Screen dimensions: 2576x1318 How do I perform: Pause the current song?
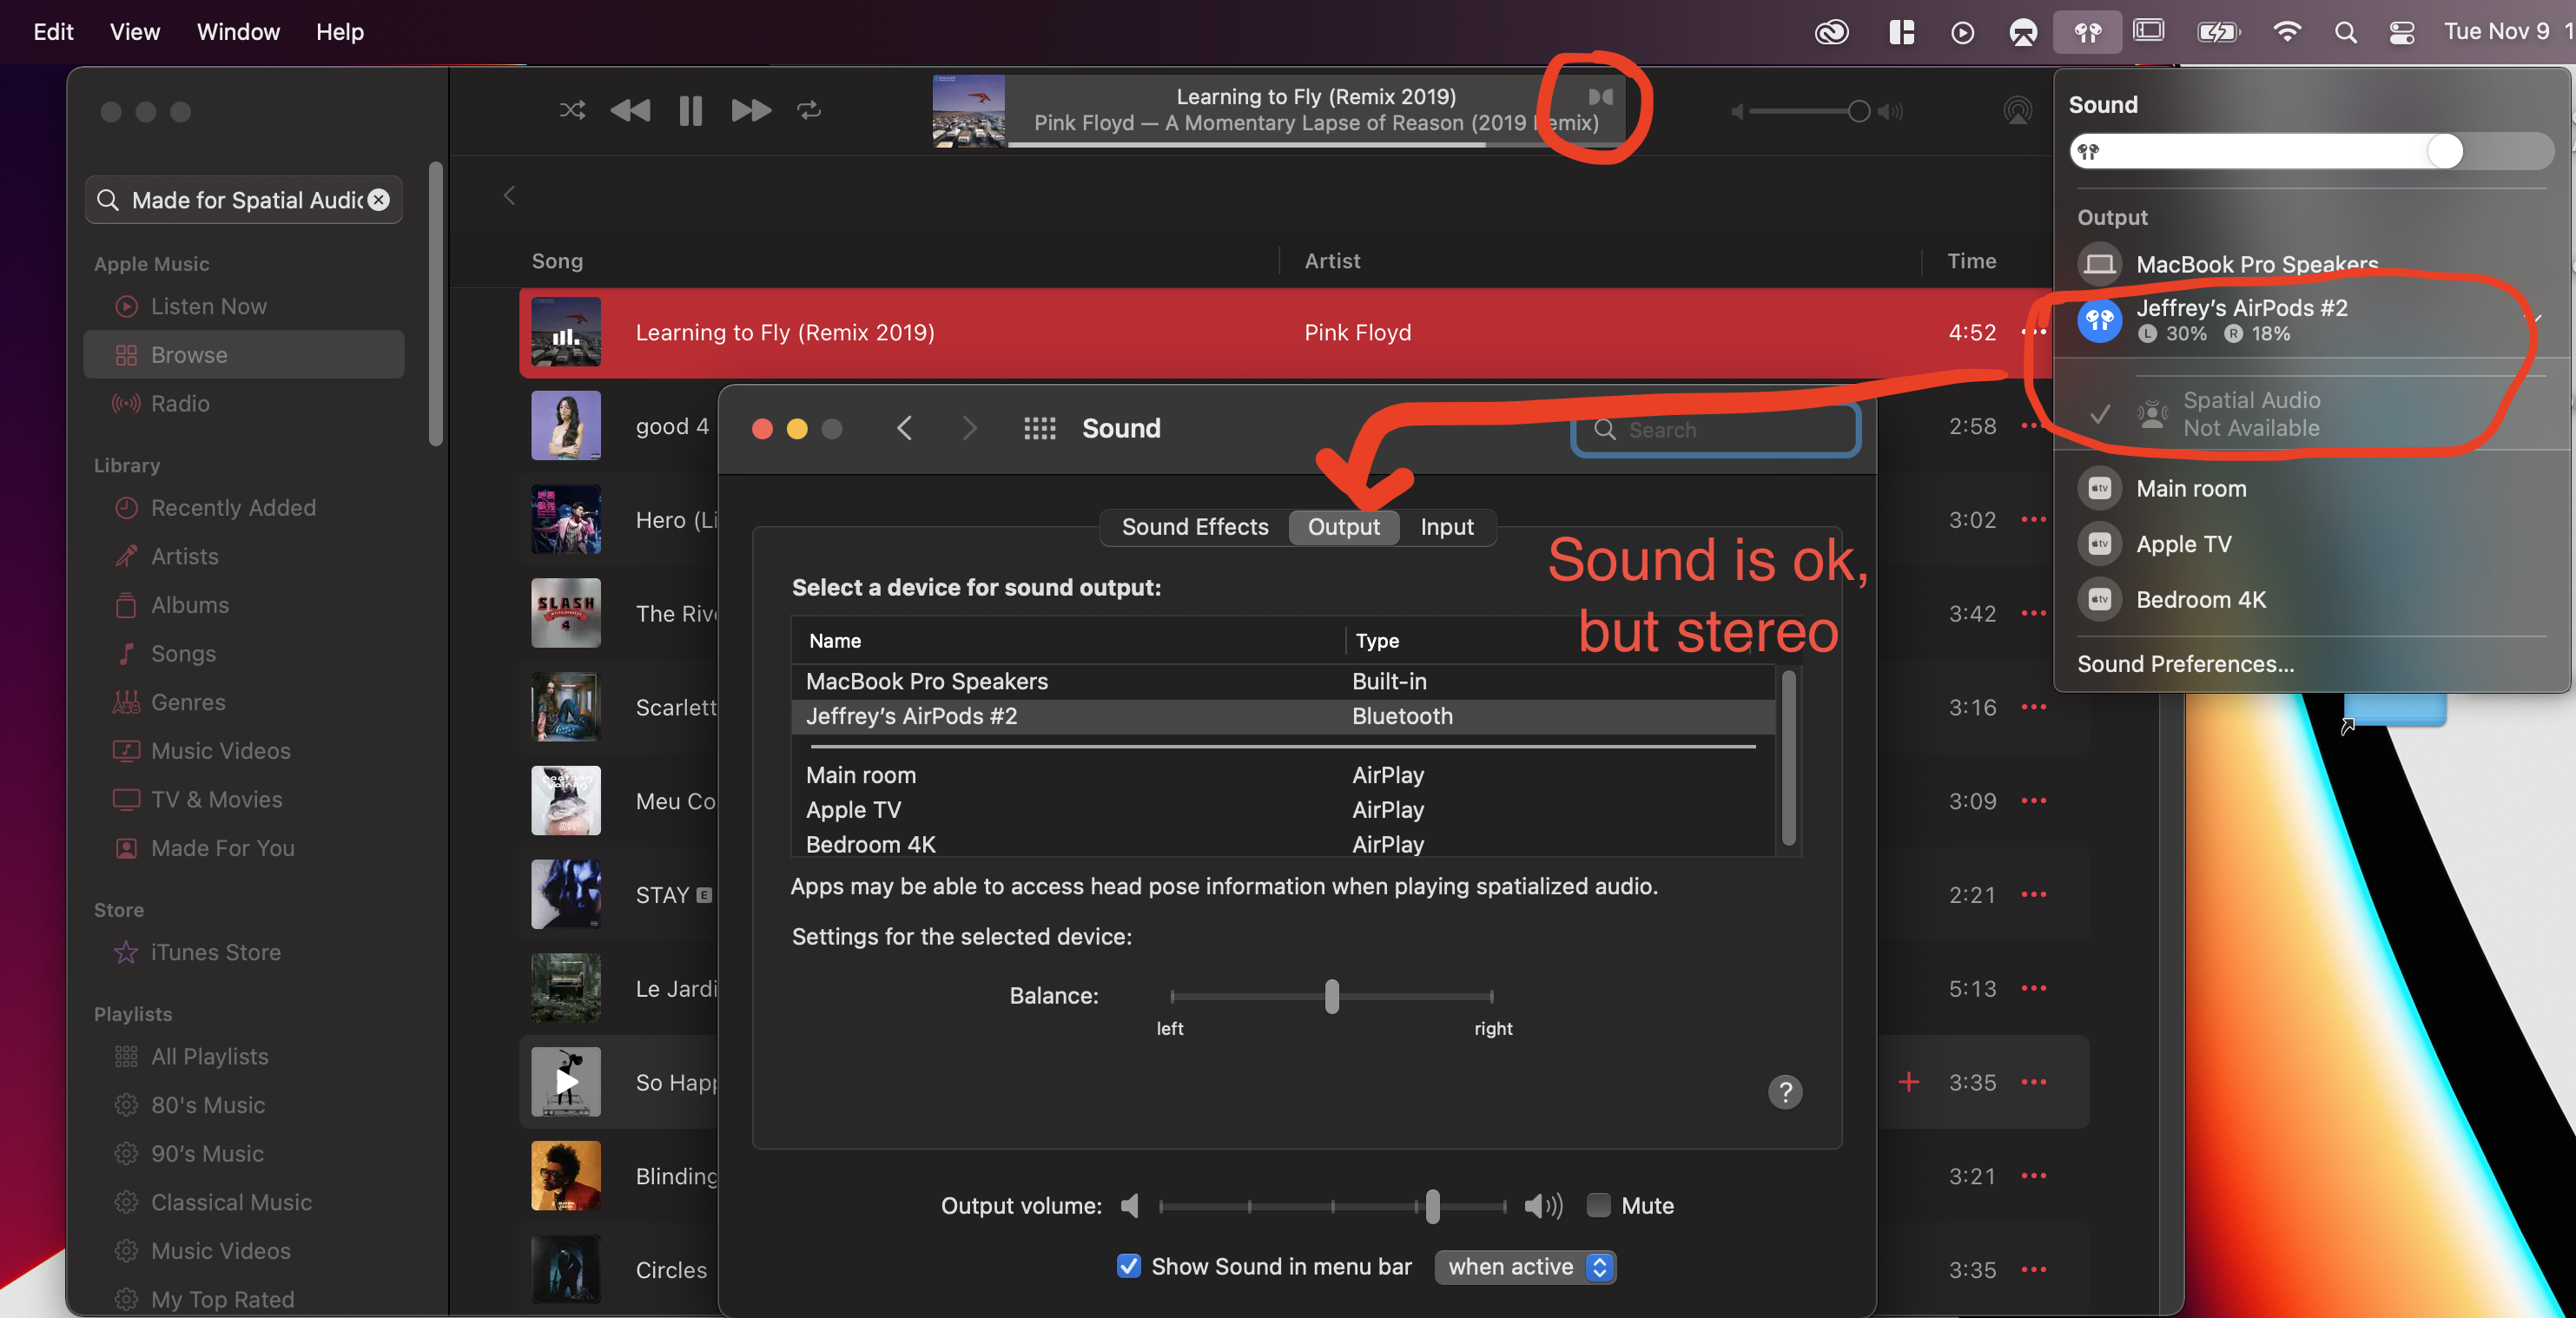pos(690,110)
